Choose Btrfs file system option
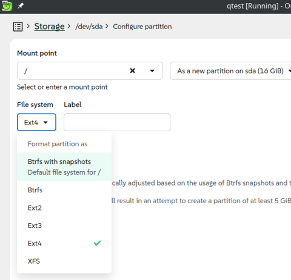 click(64, 190)
